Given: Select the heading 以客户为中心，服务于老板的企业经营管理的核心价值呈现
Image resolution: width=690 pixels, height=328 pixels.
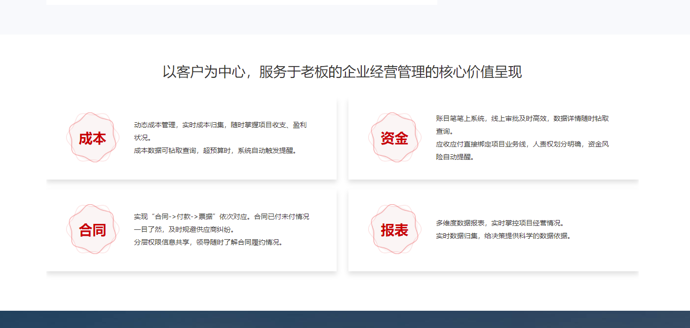Looking at the screenshot, I should 342,72.
